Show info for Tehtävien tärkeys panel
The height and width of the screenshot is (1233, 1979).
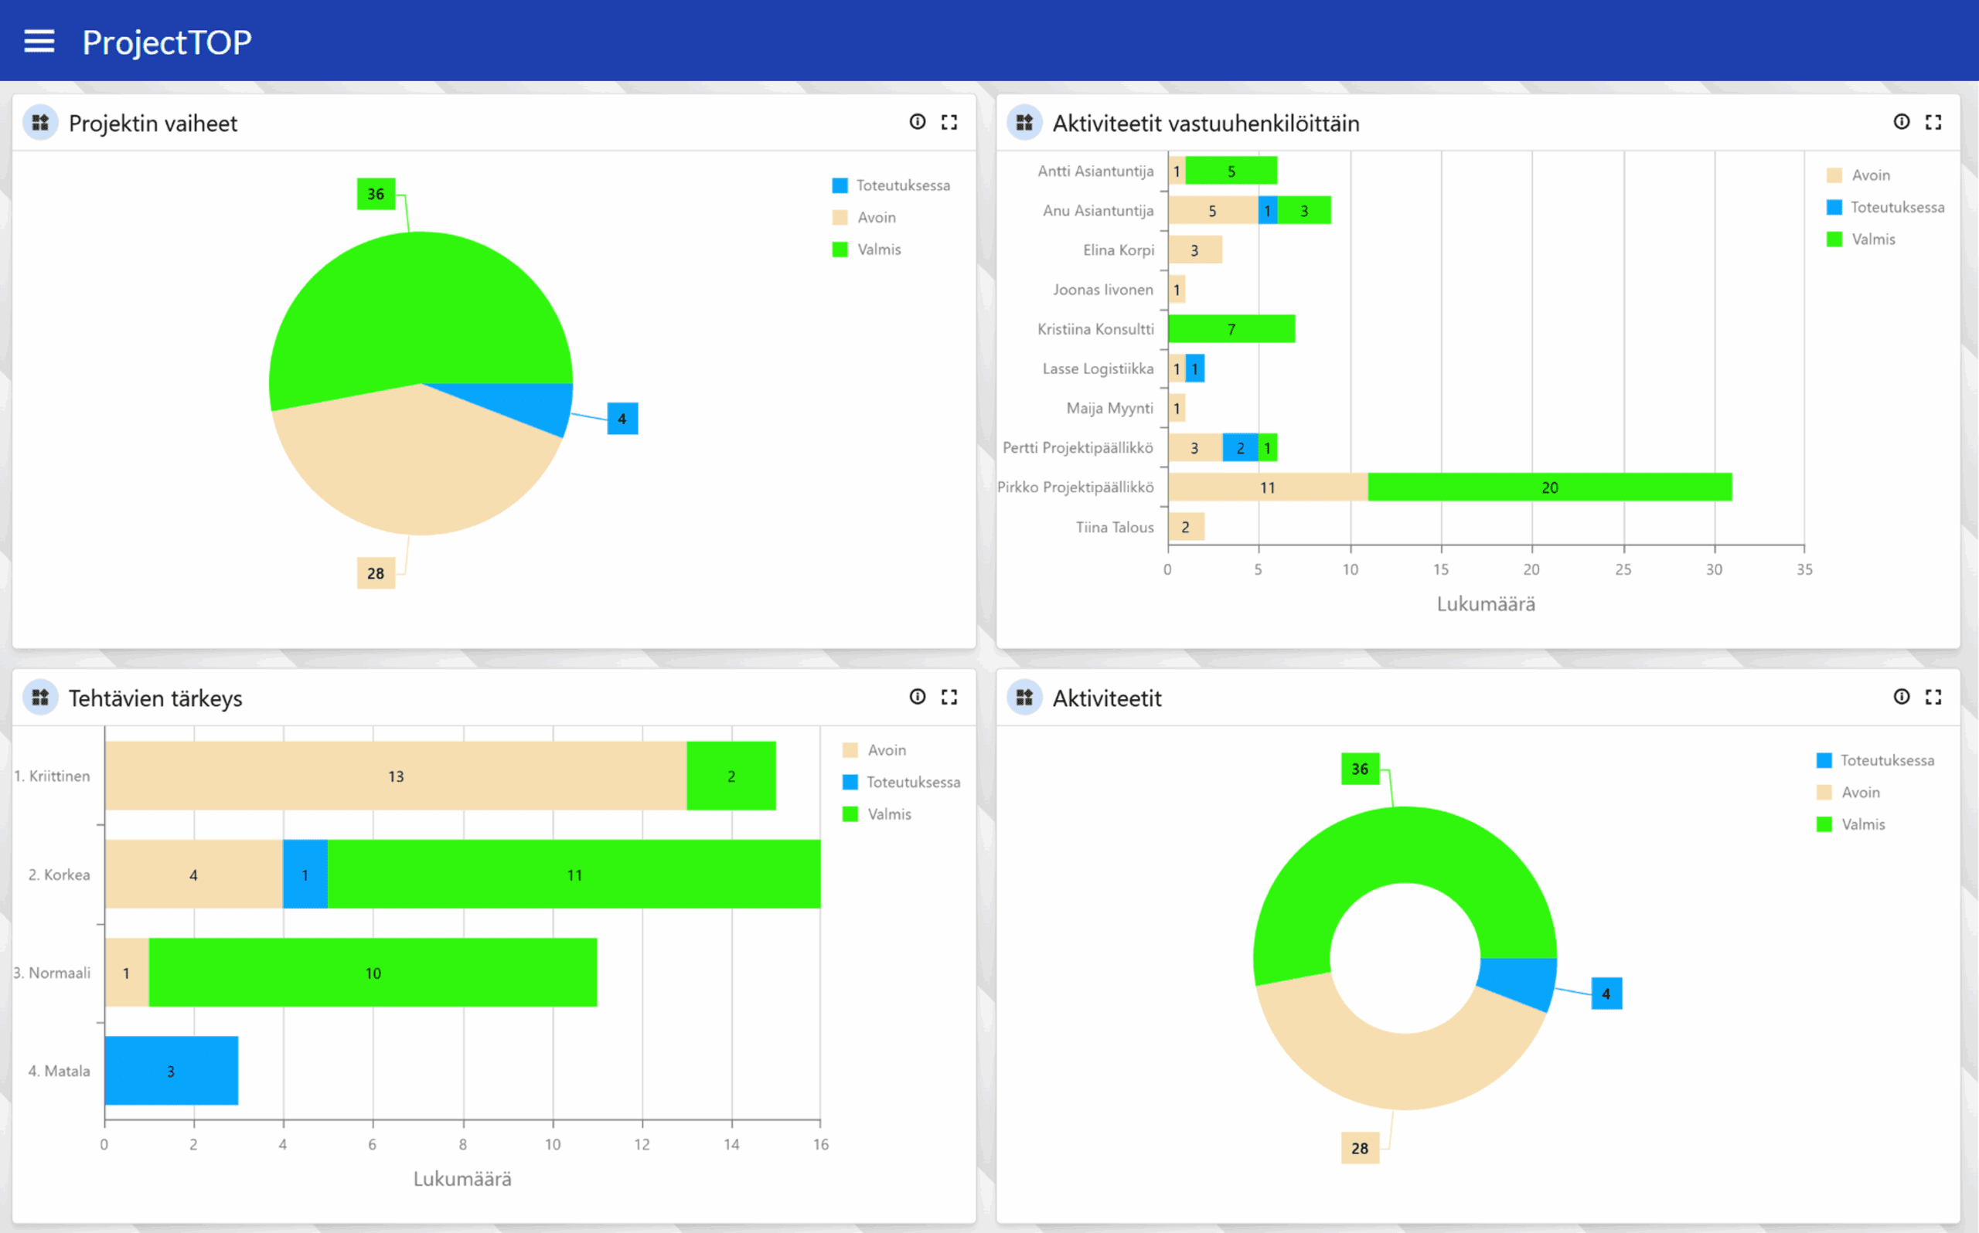tap(918, 696)
